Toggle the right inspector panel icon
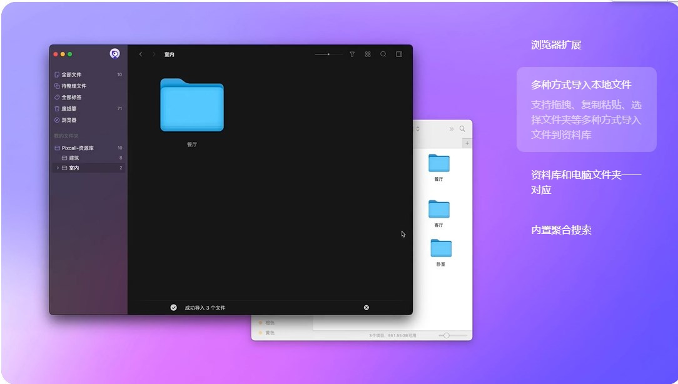 [399, 54]
